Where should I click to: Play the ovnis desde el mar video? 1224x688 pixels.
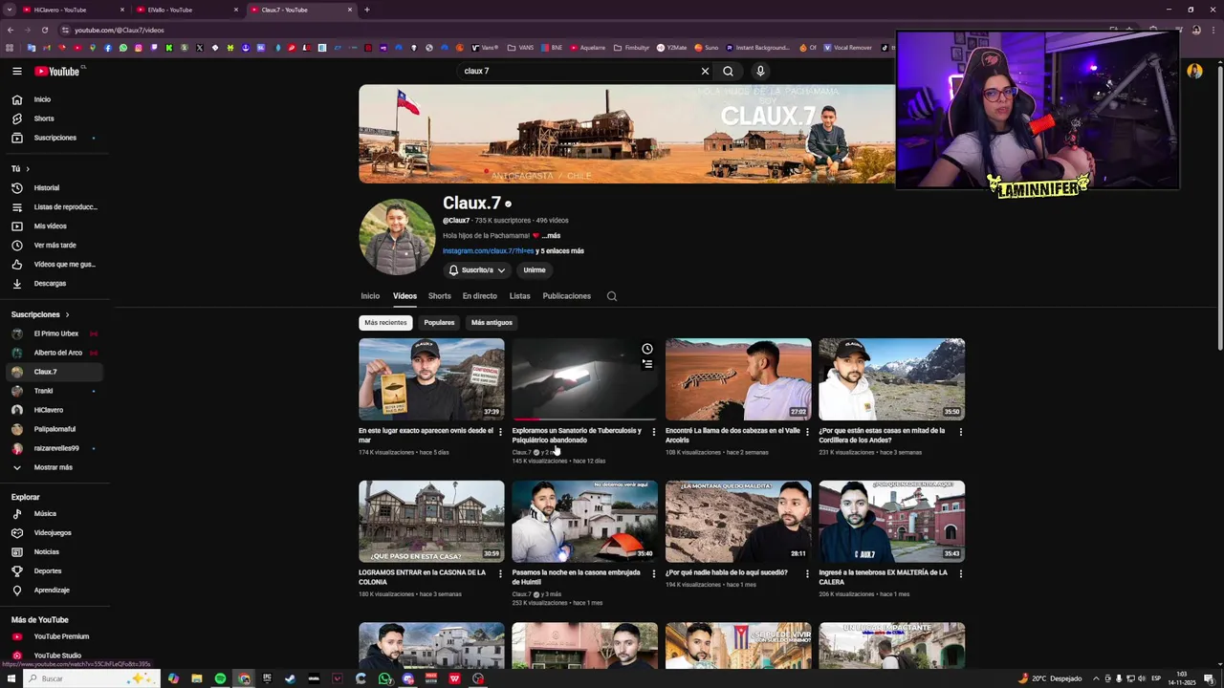tap(431, 379)
